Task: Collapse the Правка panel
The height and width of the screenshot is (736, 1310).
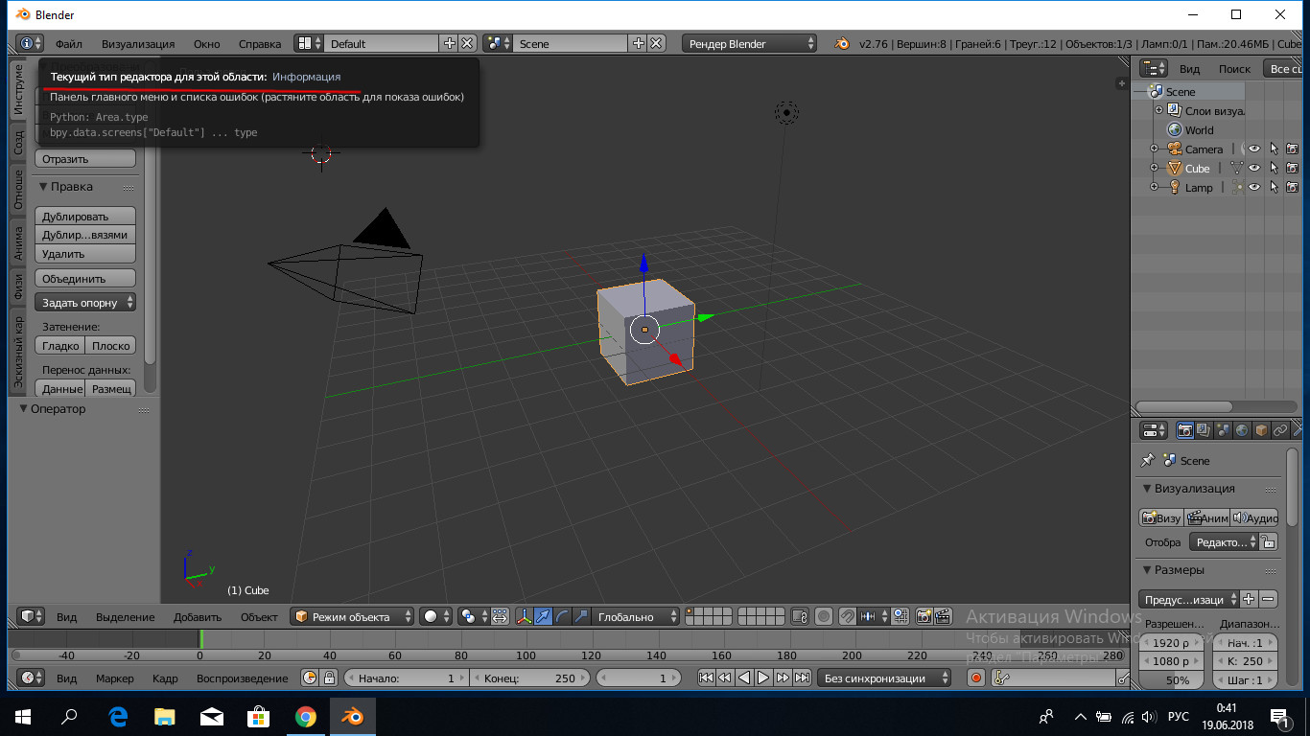Action: (43, 187)
